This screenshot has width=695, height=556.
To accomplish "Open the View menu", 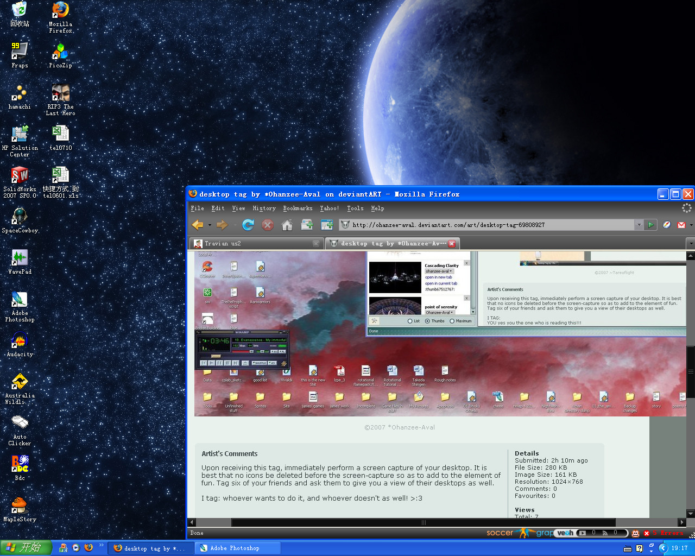I will [x=239, y=208].
